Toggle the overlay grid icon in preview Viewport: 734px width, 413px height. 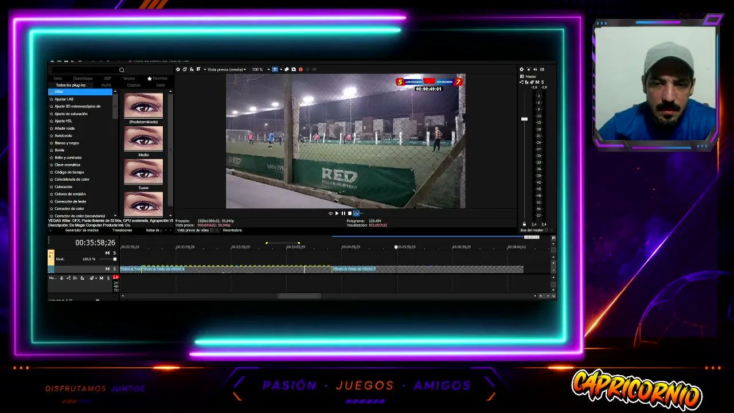point(275,69)
